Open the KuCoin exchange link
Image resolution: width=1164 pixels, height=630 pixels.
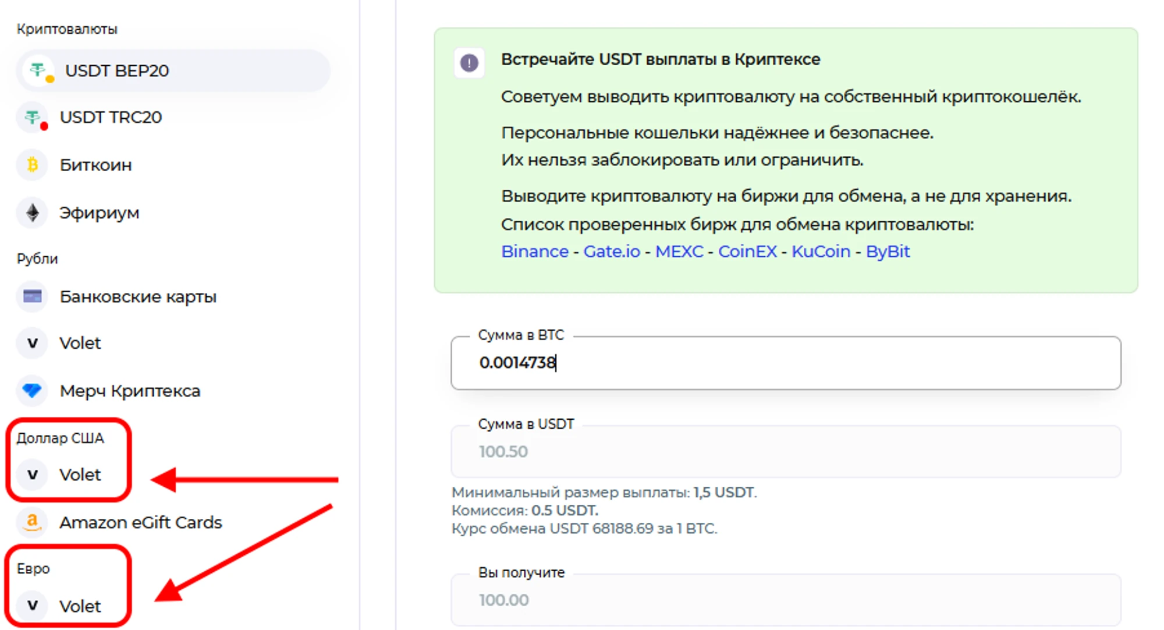tap(821, 252)
